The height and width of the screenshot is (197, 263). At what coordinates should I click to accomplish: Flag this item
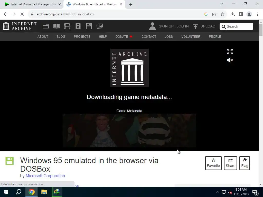(x=245, y=163)
